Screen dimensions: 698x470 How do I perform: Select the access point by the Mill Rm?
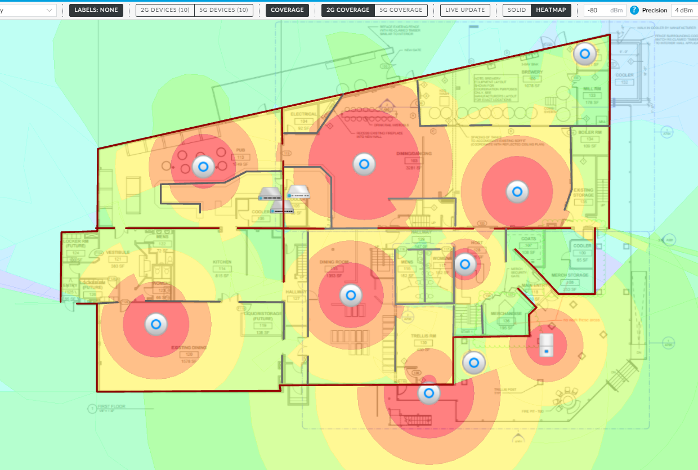pos(585,55)
